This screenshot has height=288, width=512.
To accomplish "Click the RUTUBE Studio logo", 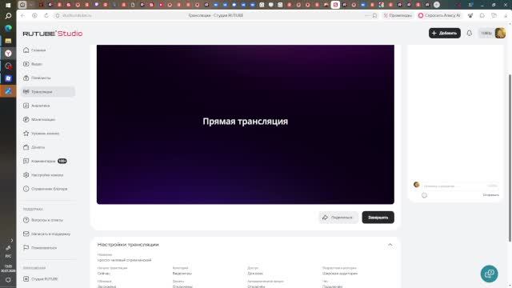I will click(53, 34).
